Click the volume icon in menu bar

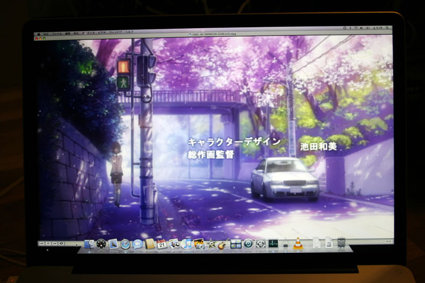(x=361, y=28)
